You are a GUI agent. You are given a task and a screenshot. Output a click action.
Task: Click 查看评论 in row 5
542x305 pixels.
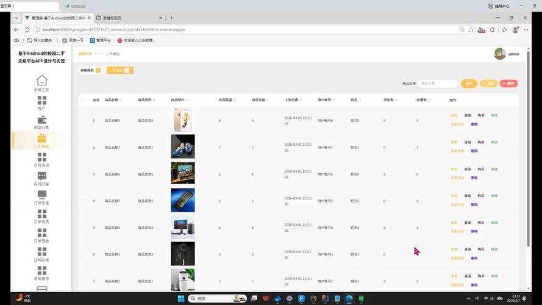tap(458, 231)
